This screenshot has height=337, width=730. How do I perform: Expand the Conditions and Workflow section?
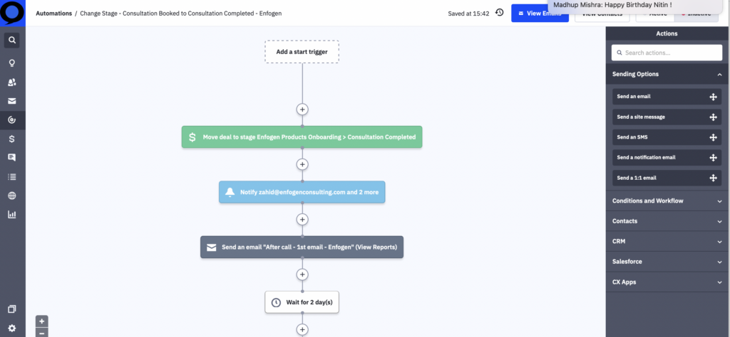point(667,201)
